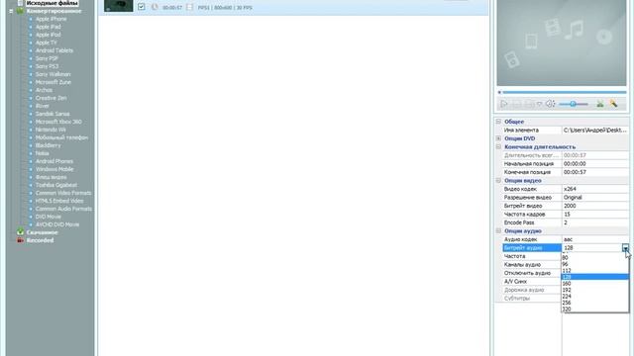The image size is (634, 356).
Task: Select Исходные файлы in the tree
Action: pos(52,3)
